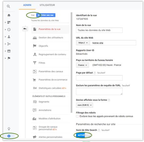Screen dimensions: 144x142
Task: Open the Audience person icon
Action: tap(9, 37)
